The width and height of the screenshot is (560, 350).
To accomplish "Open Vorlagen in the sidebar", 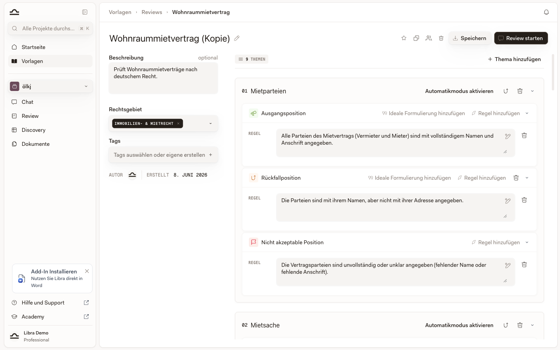I will click(51, 61).
